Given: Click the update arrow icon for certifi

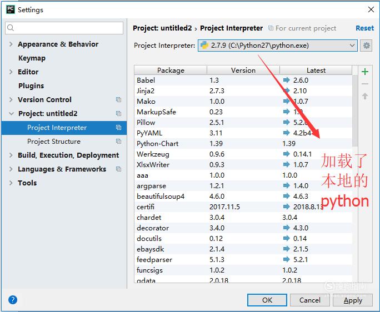Looking at the screenshot, I should tap(287, 207).
